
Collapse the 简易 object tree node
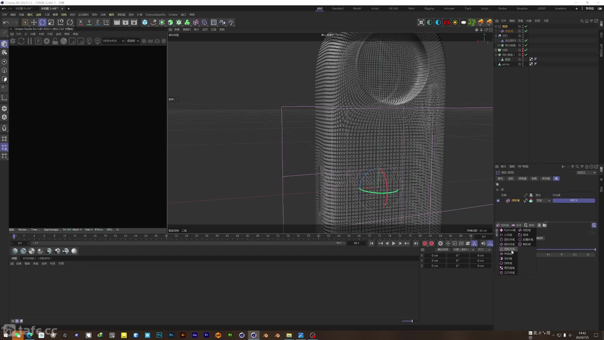pyautogui.click(x=496, y=26)
